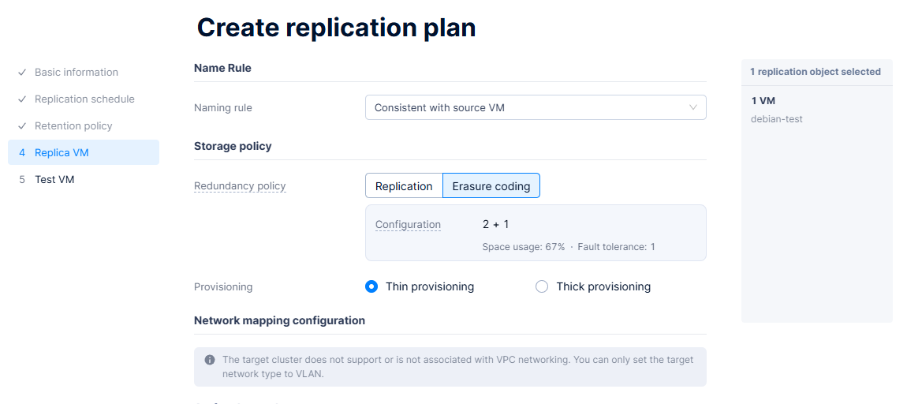Viewport: 907px width, 404px height.
Task: Open the Retention policy step
Action: 73,126
